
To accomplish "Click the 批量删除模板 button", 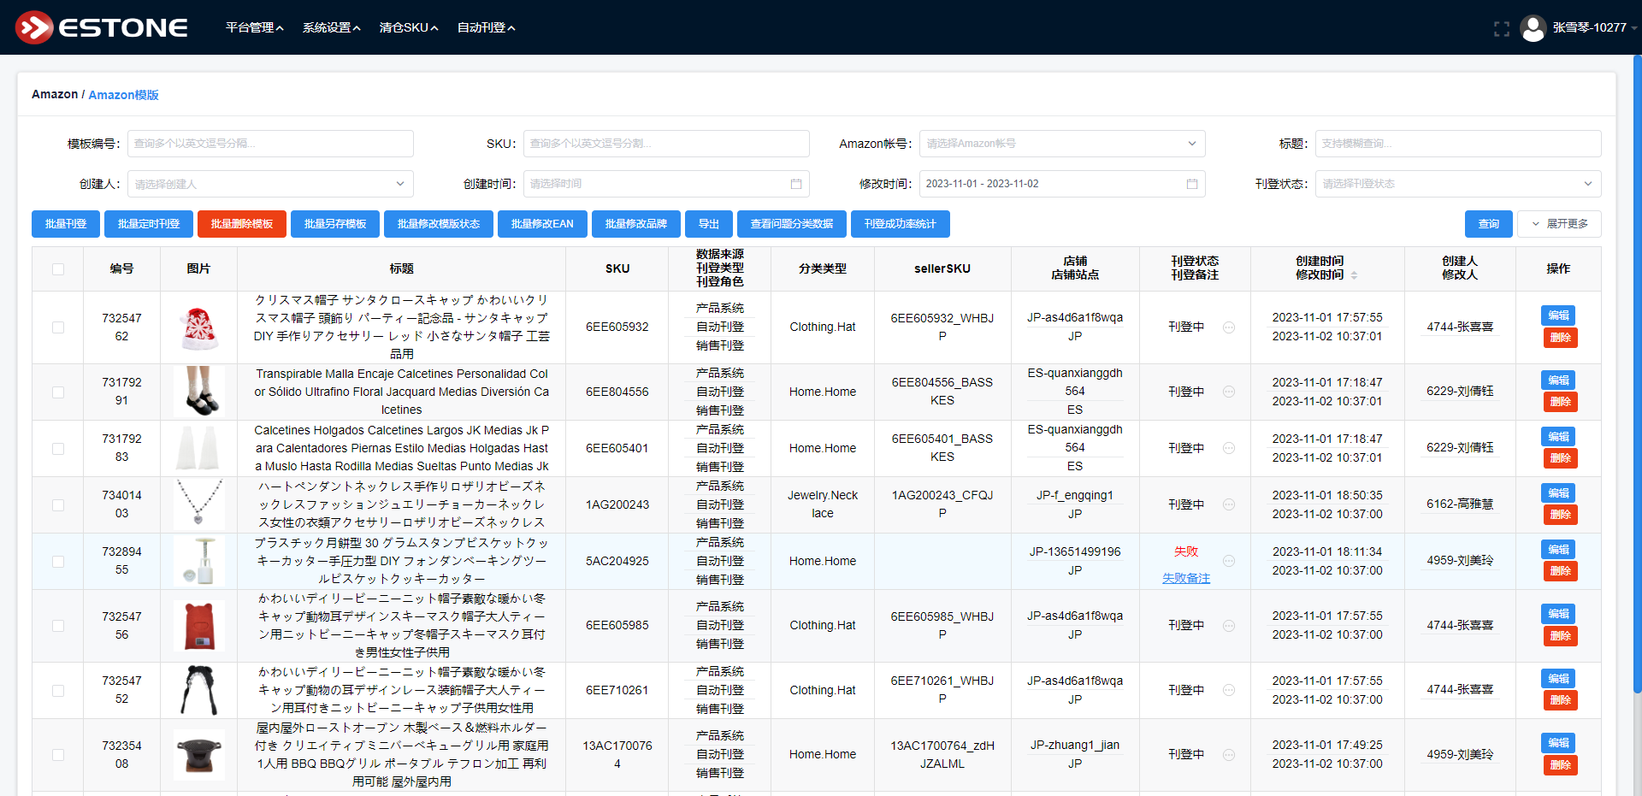I will coord(242,224).
